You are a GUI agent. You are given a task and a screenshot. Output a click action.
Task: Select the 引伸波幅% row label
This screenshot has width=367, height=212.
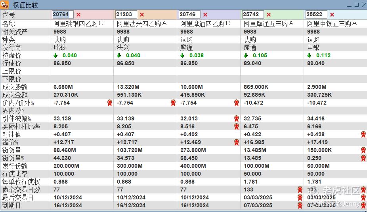click(x=16, y=118)
